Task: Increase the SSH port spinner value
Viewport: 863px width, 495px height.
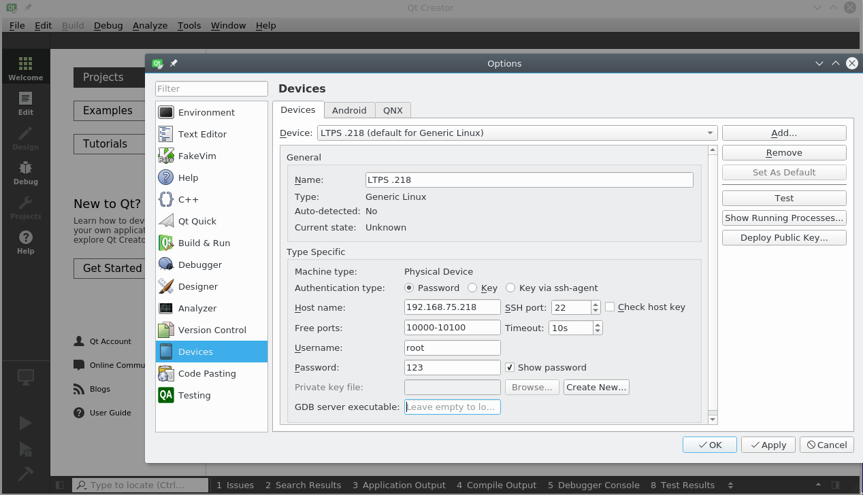Action: pyautogui.click(x=596, y=304)
